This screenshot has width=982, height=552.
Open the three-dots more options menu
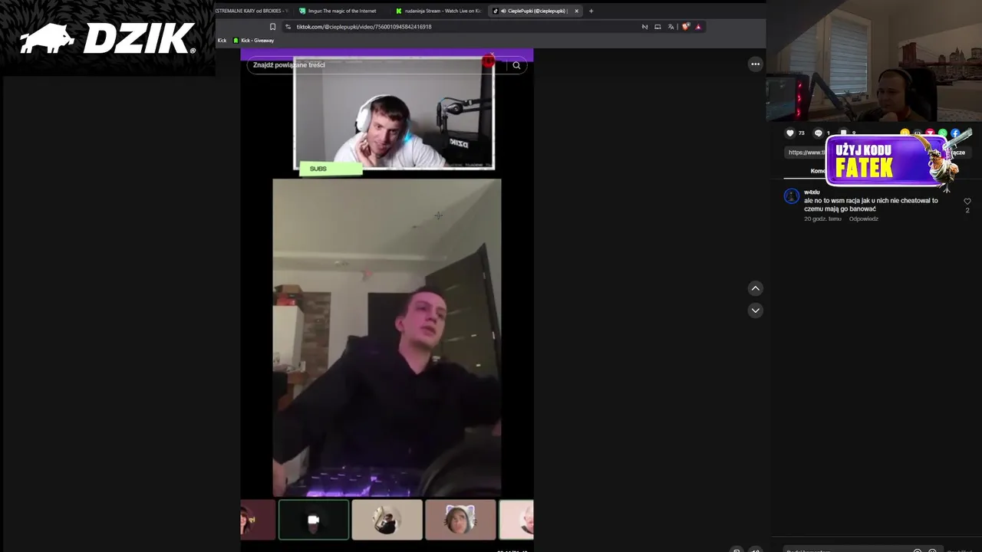tap(755, 64)
